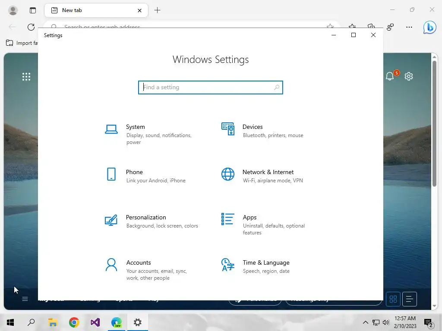Click the taskbar Search magnifier
Viewport: 442px width, 331px height.
click(31, 322)
